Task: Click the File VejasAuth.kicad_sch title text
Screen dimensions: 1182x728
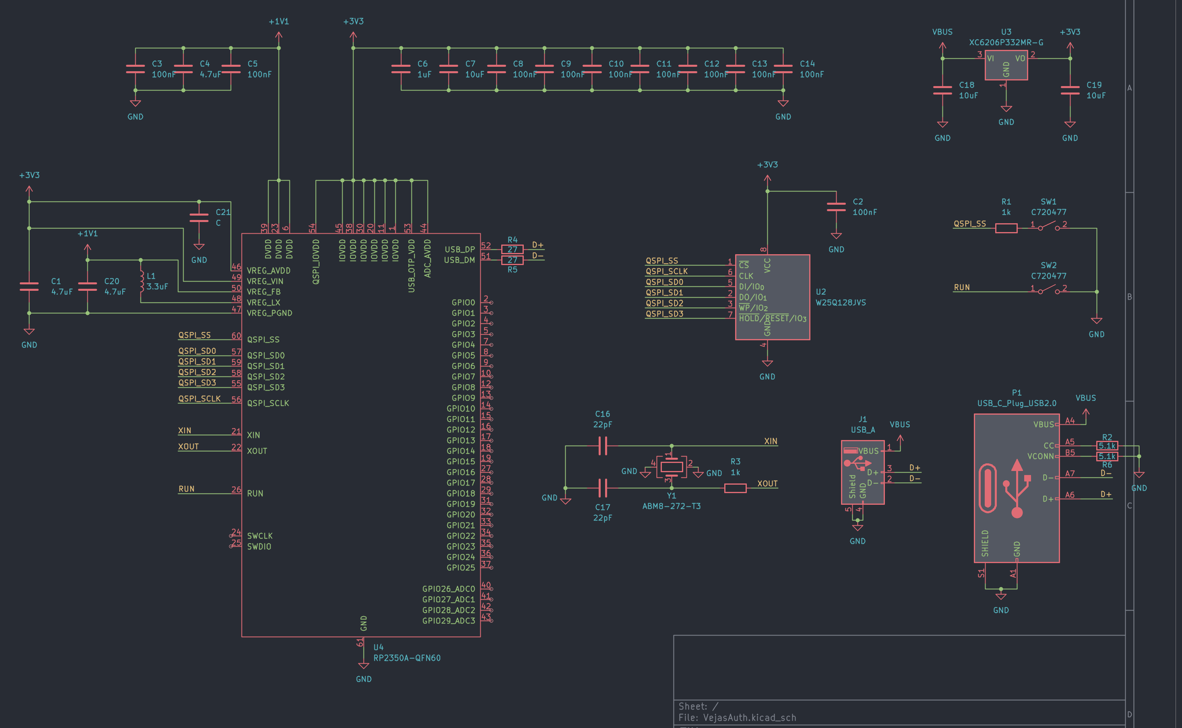Action: (737, 718)
